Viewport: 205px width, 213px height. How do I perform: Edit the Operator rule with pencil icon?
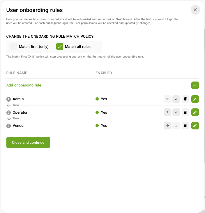[195, 112]
